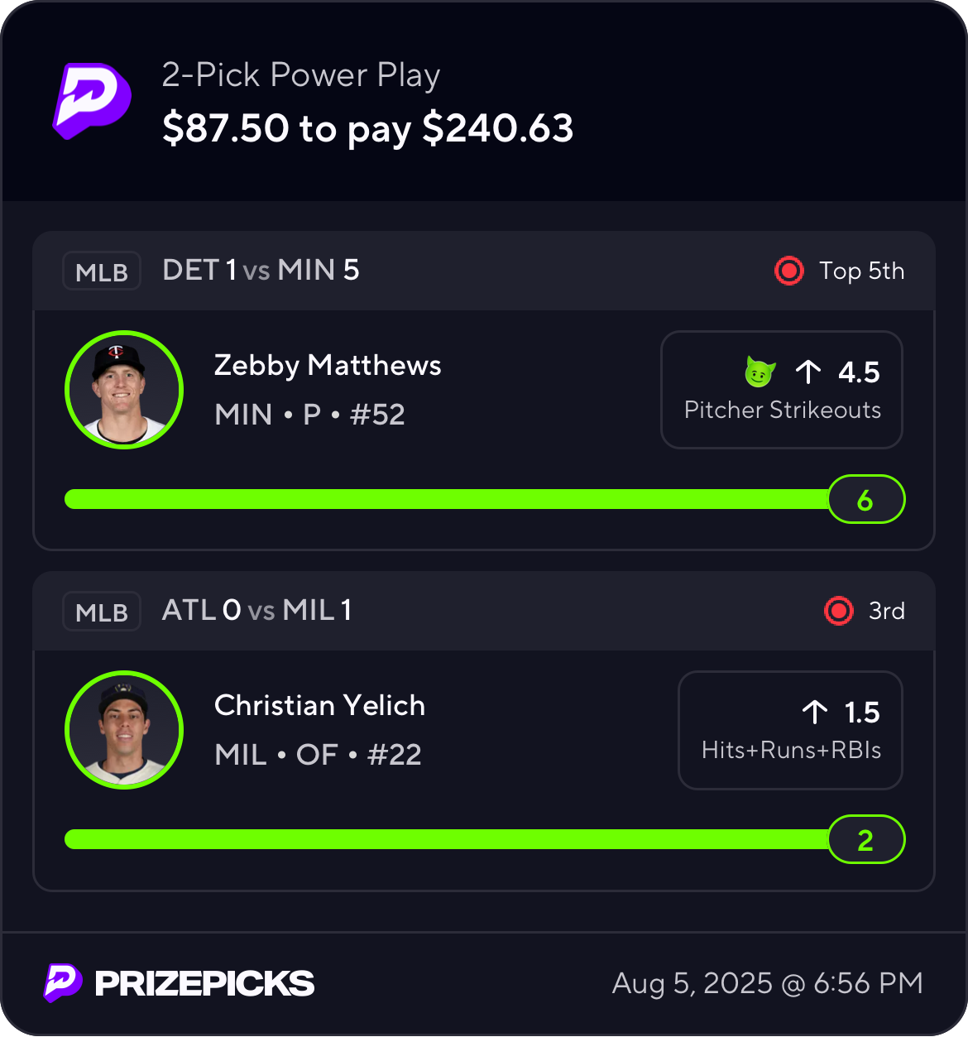Select the MLB badge for ATL vs MIL
Image resolution: width=968 pixels, height=1037 pixels.
102,612
